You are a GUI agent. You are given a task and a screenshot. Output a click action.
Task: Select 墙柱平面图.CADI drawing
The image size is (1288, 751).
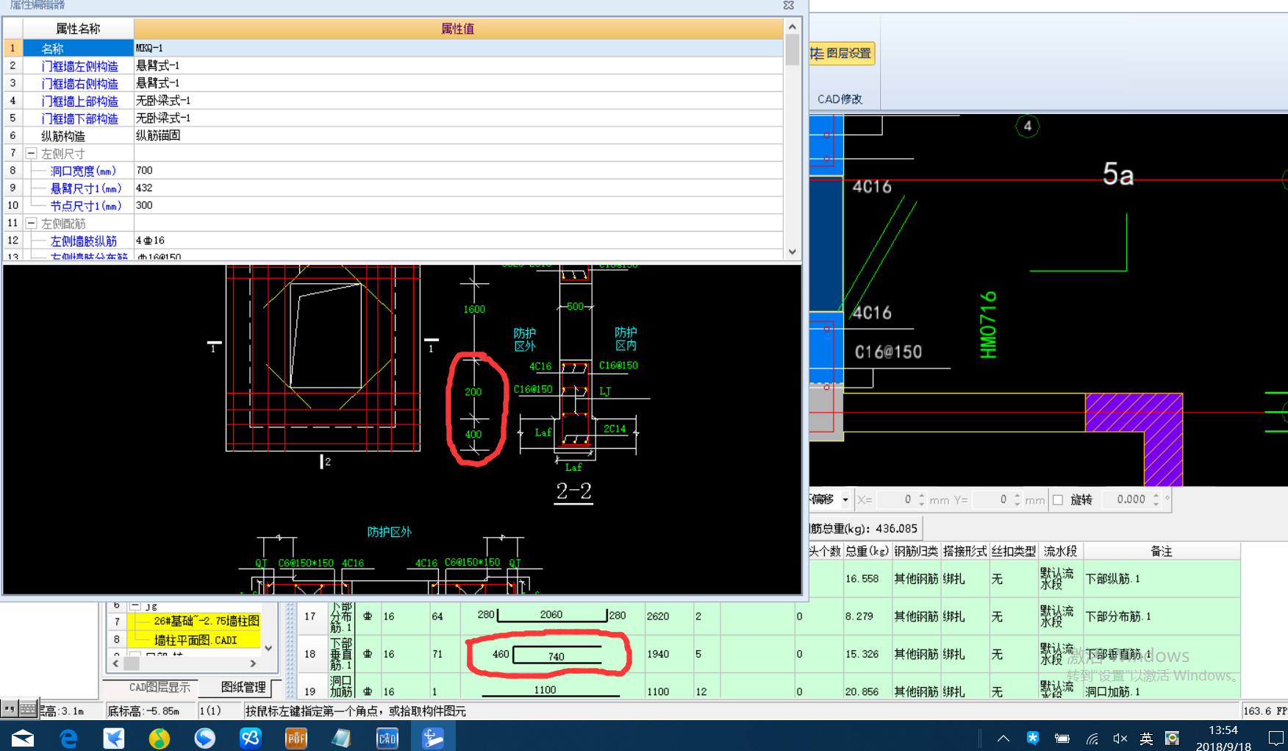point(196,641)
